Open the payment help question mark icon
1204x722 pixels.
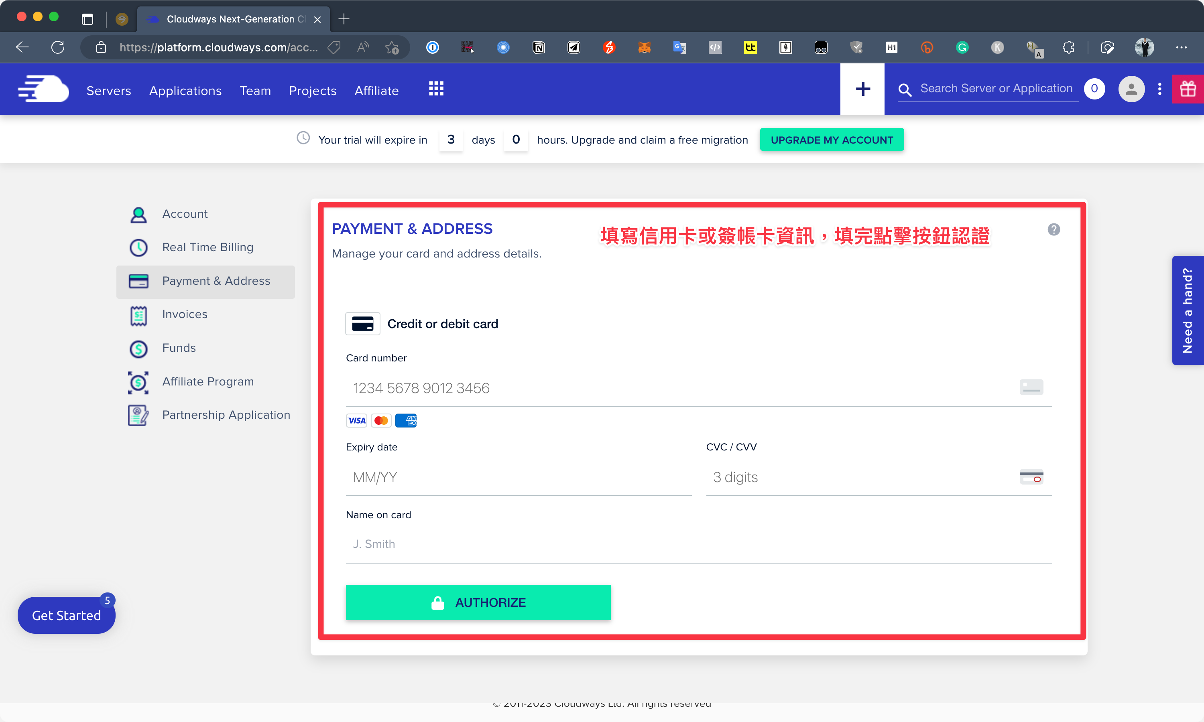point(1053,230)
